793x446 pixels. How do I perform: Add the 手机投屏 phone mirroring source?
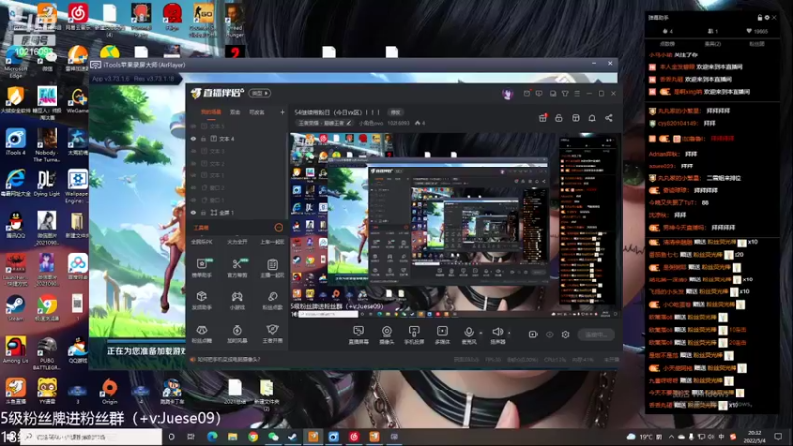[414, 334]
